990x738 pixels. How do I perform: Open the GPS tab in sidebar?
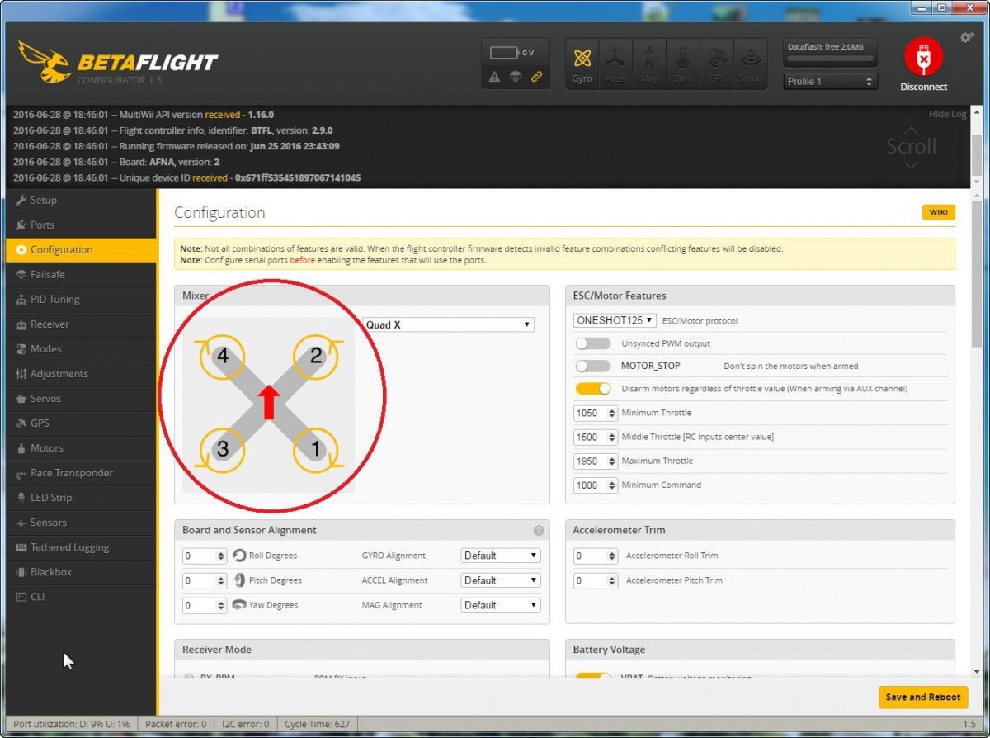tap(81, 423)
